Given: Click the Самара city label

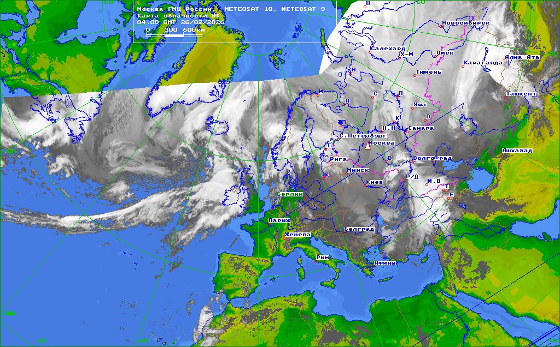Looking at the screenshot, I should tap(421, 128).
